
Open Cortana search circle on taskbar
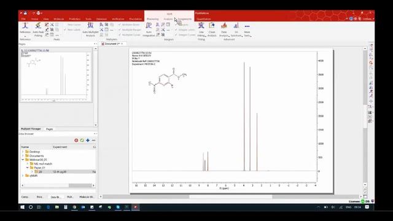click(31, 207)
